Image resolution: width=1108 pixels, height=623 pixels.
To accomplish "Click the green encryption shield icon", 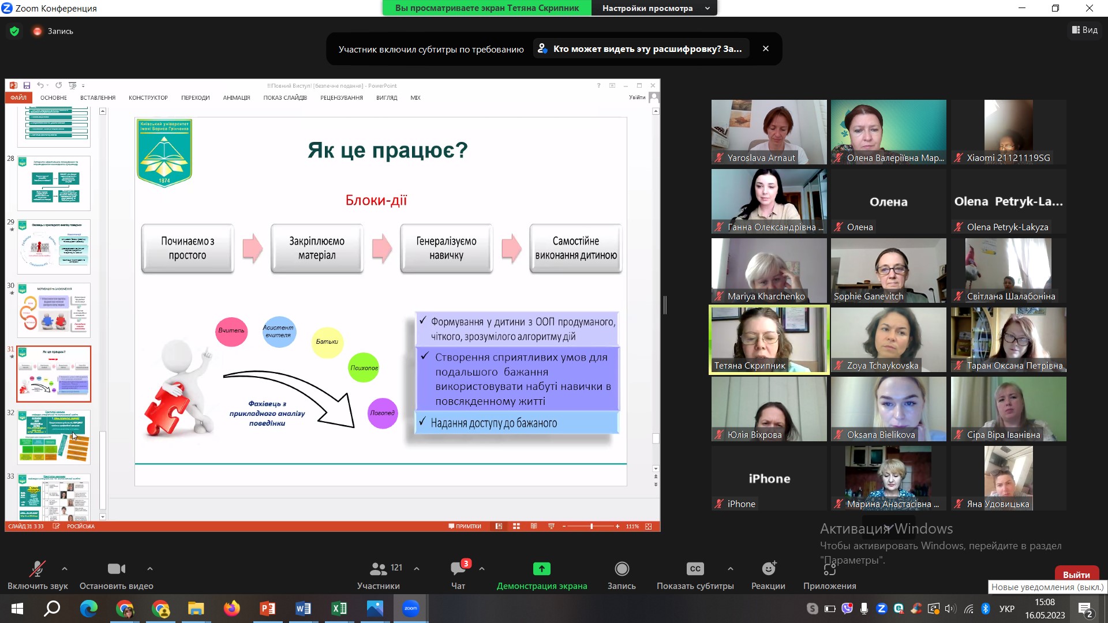I will tap(14, 31).
